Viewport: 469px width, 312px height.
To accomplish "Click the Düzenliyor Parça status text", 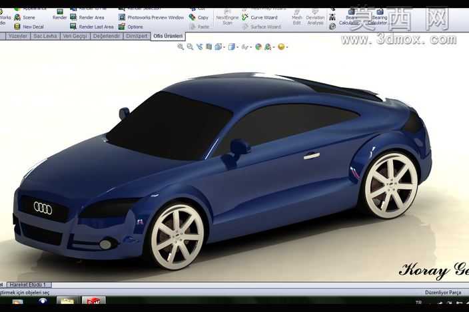I will (x=442, y=292).
